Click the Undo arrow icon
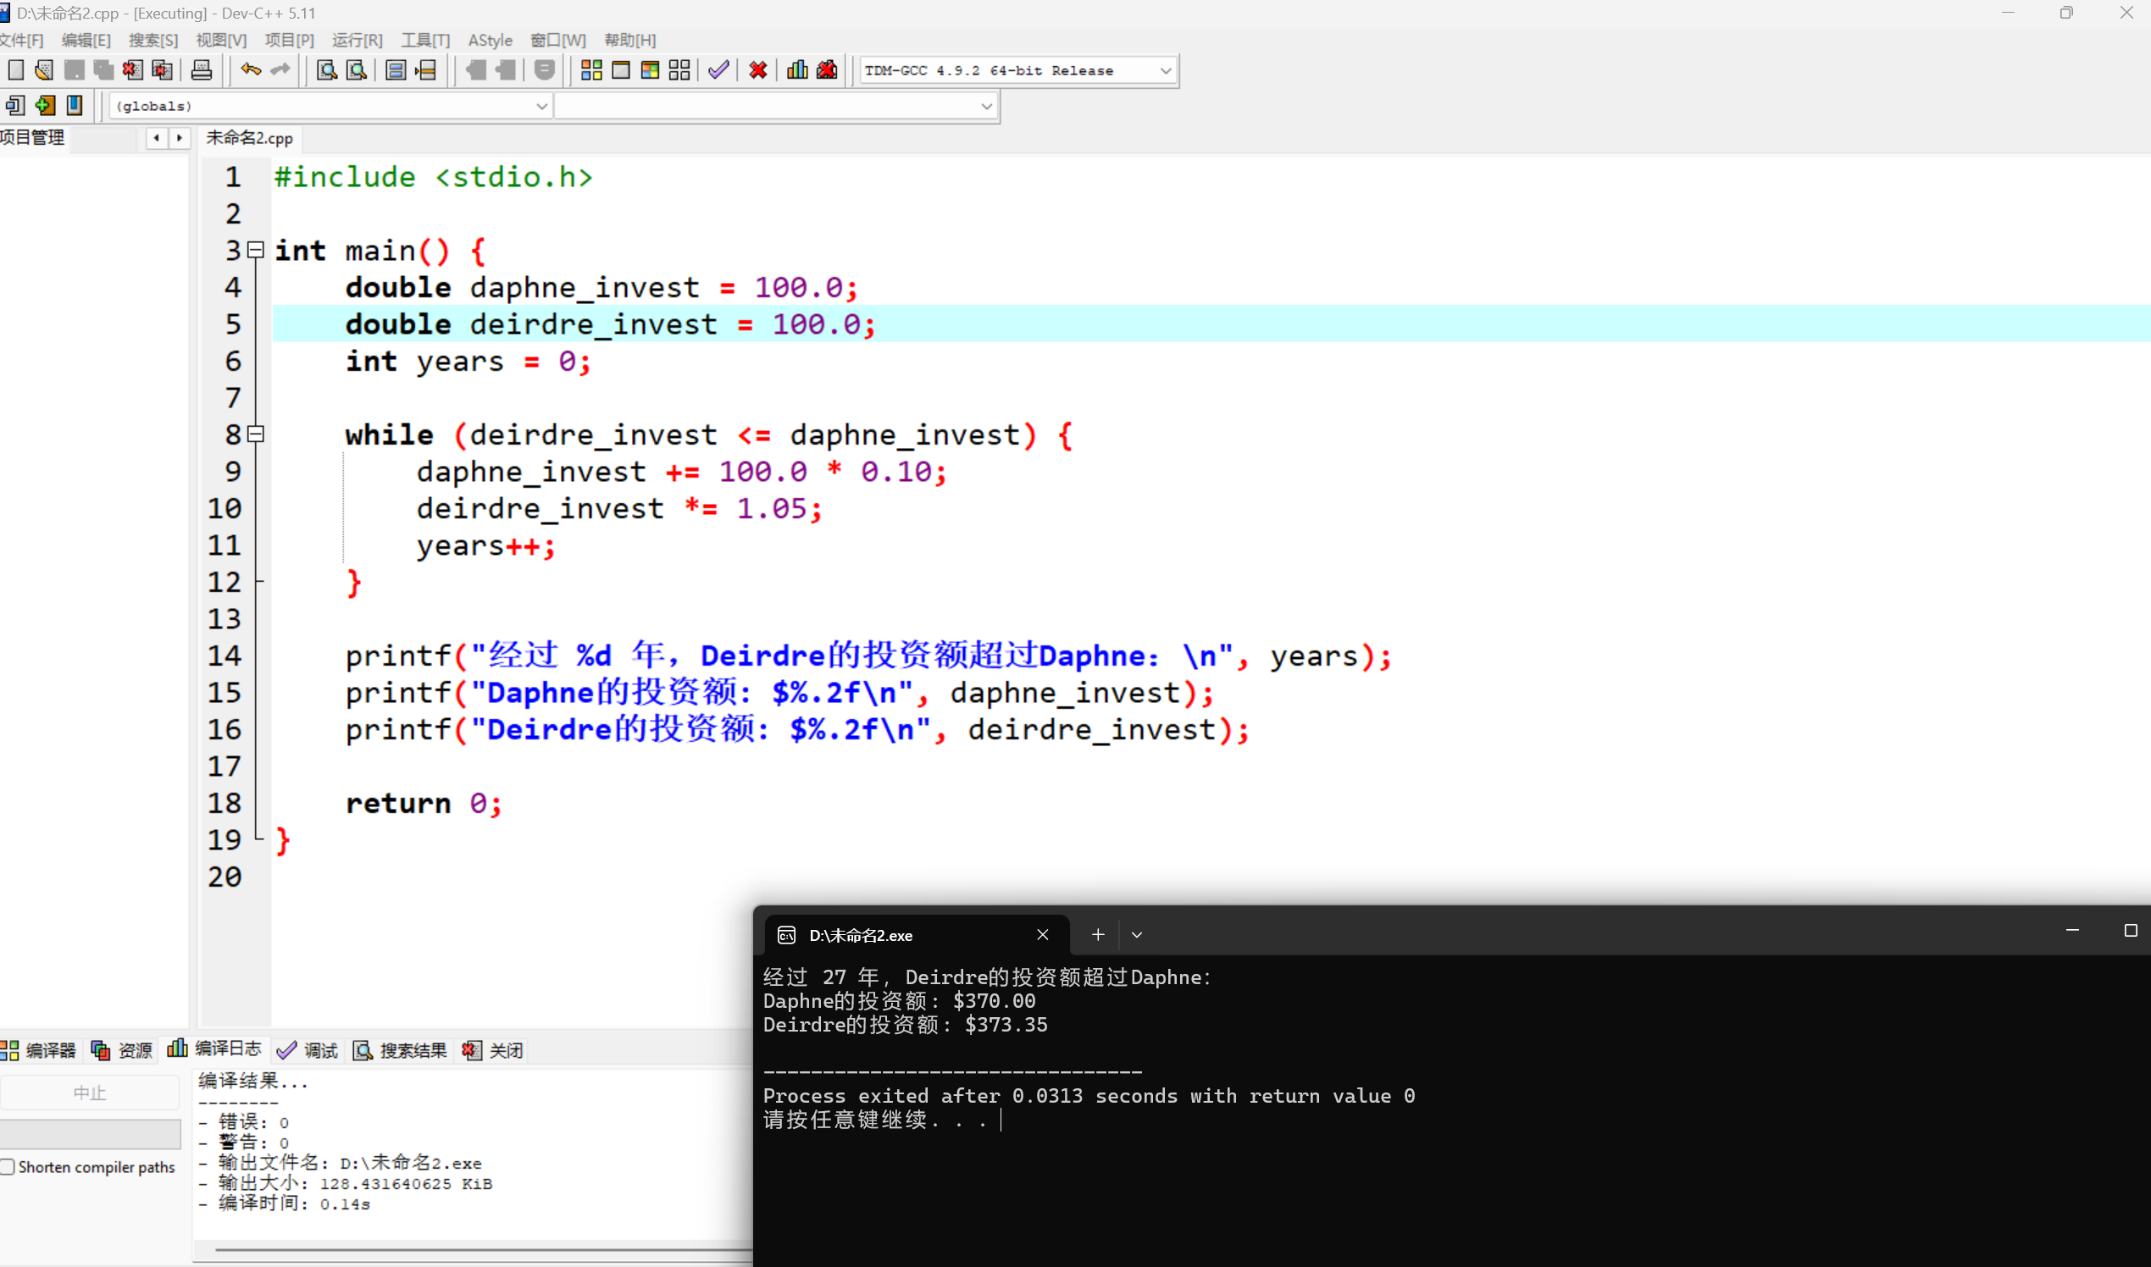The width and height of the screenshot is (2151, 1267). 250,70
